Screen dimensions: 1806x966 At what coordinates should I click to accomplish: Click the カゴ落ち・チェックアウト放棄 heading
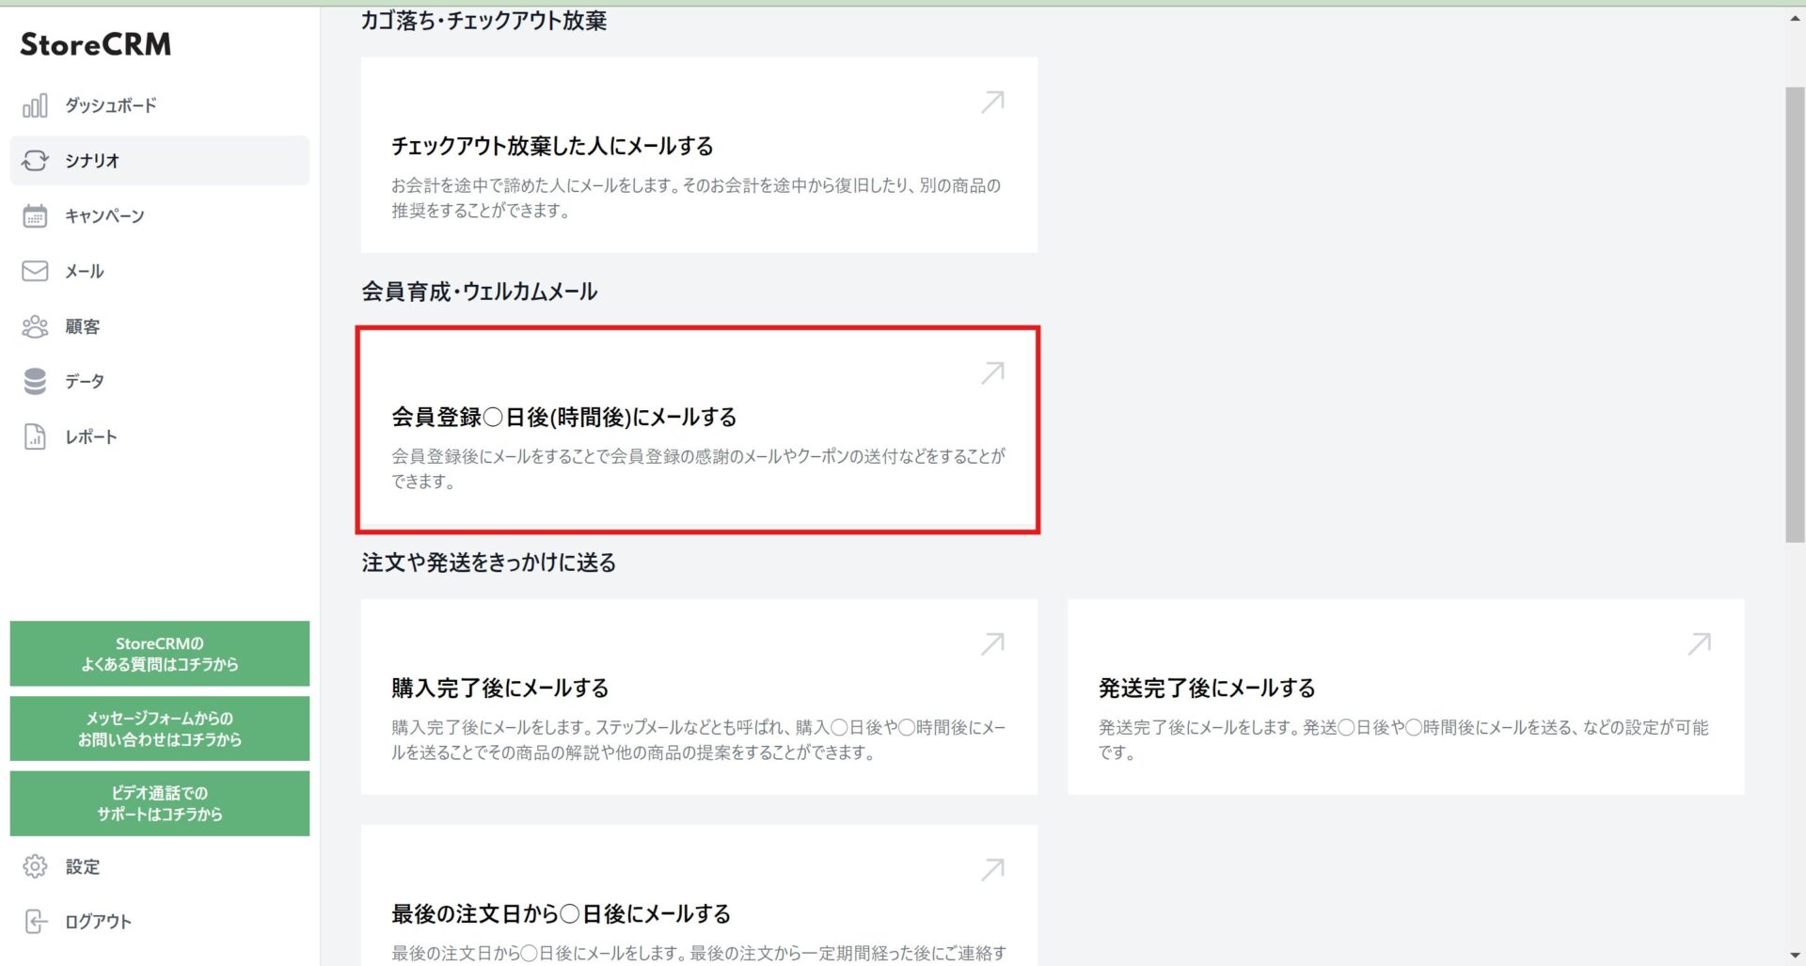(x=483, y=20)
